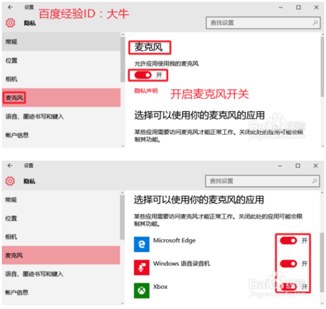The image size is (326, 309).
Task: Toggle microphone access for Windows 语音录音机
Action: [x=289, y=264]
